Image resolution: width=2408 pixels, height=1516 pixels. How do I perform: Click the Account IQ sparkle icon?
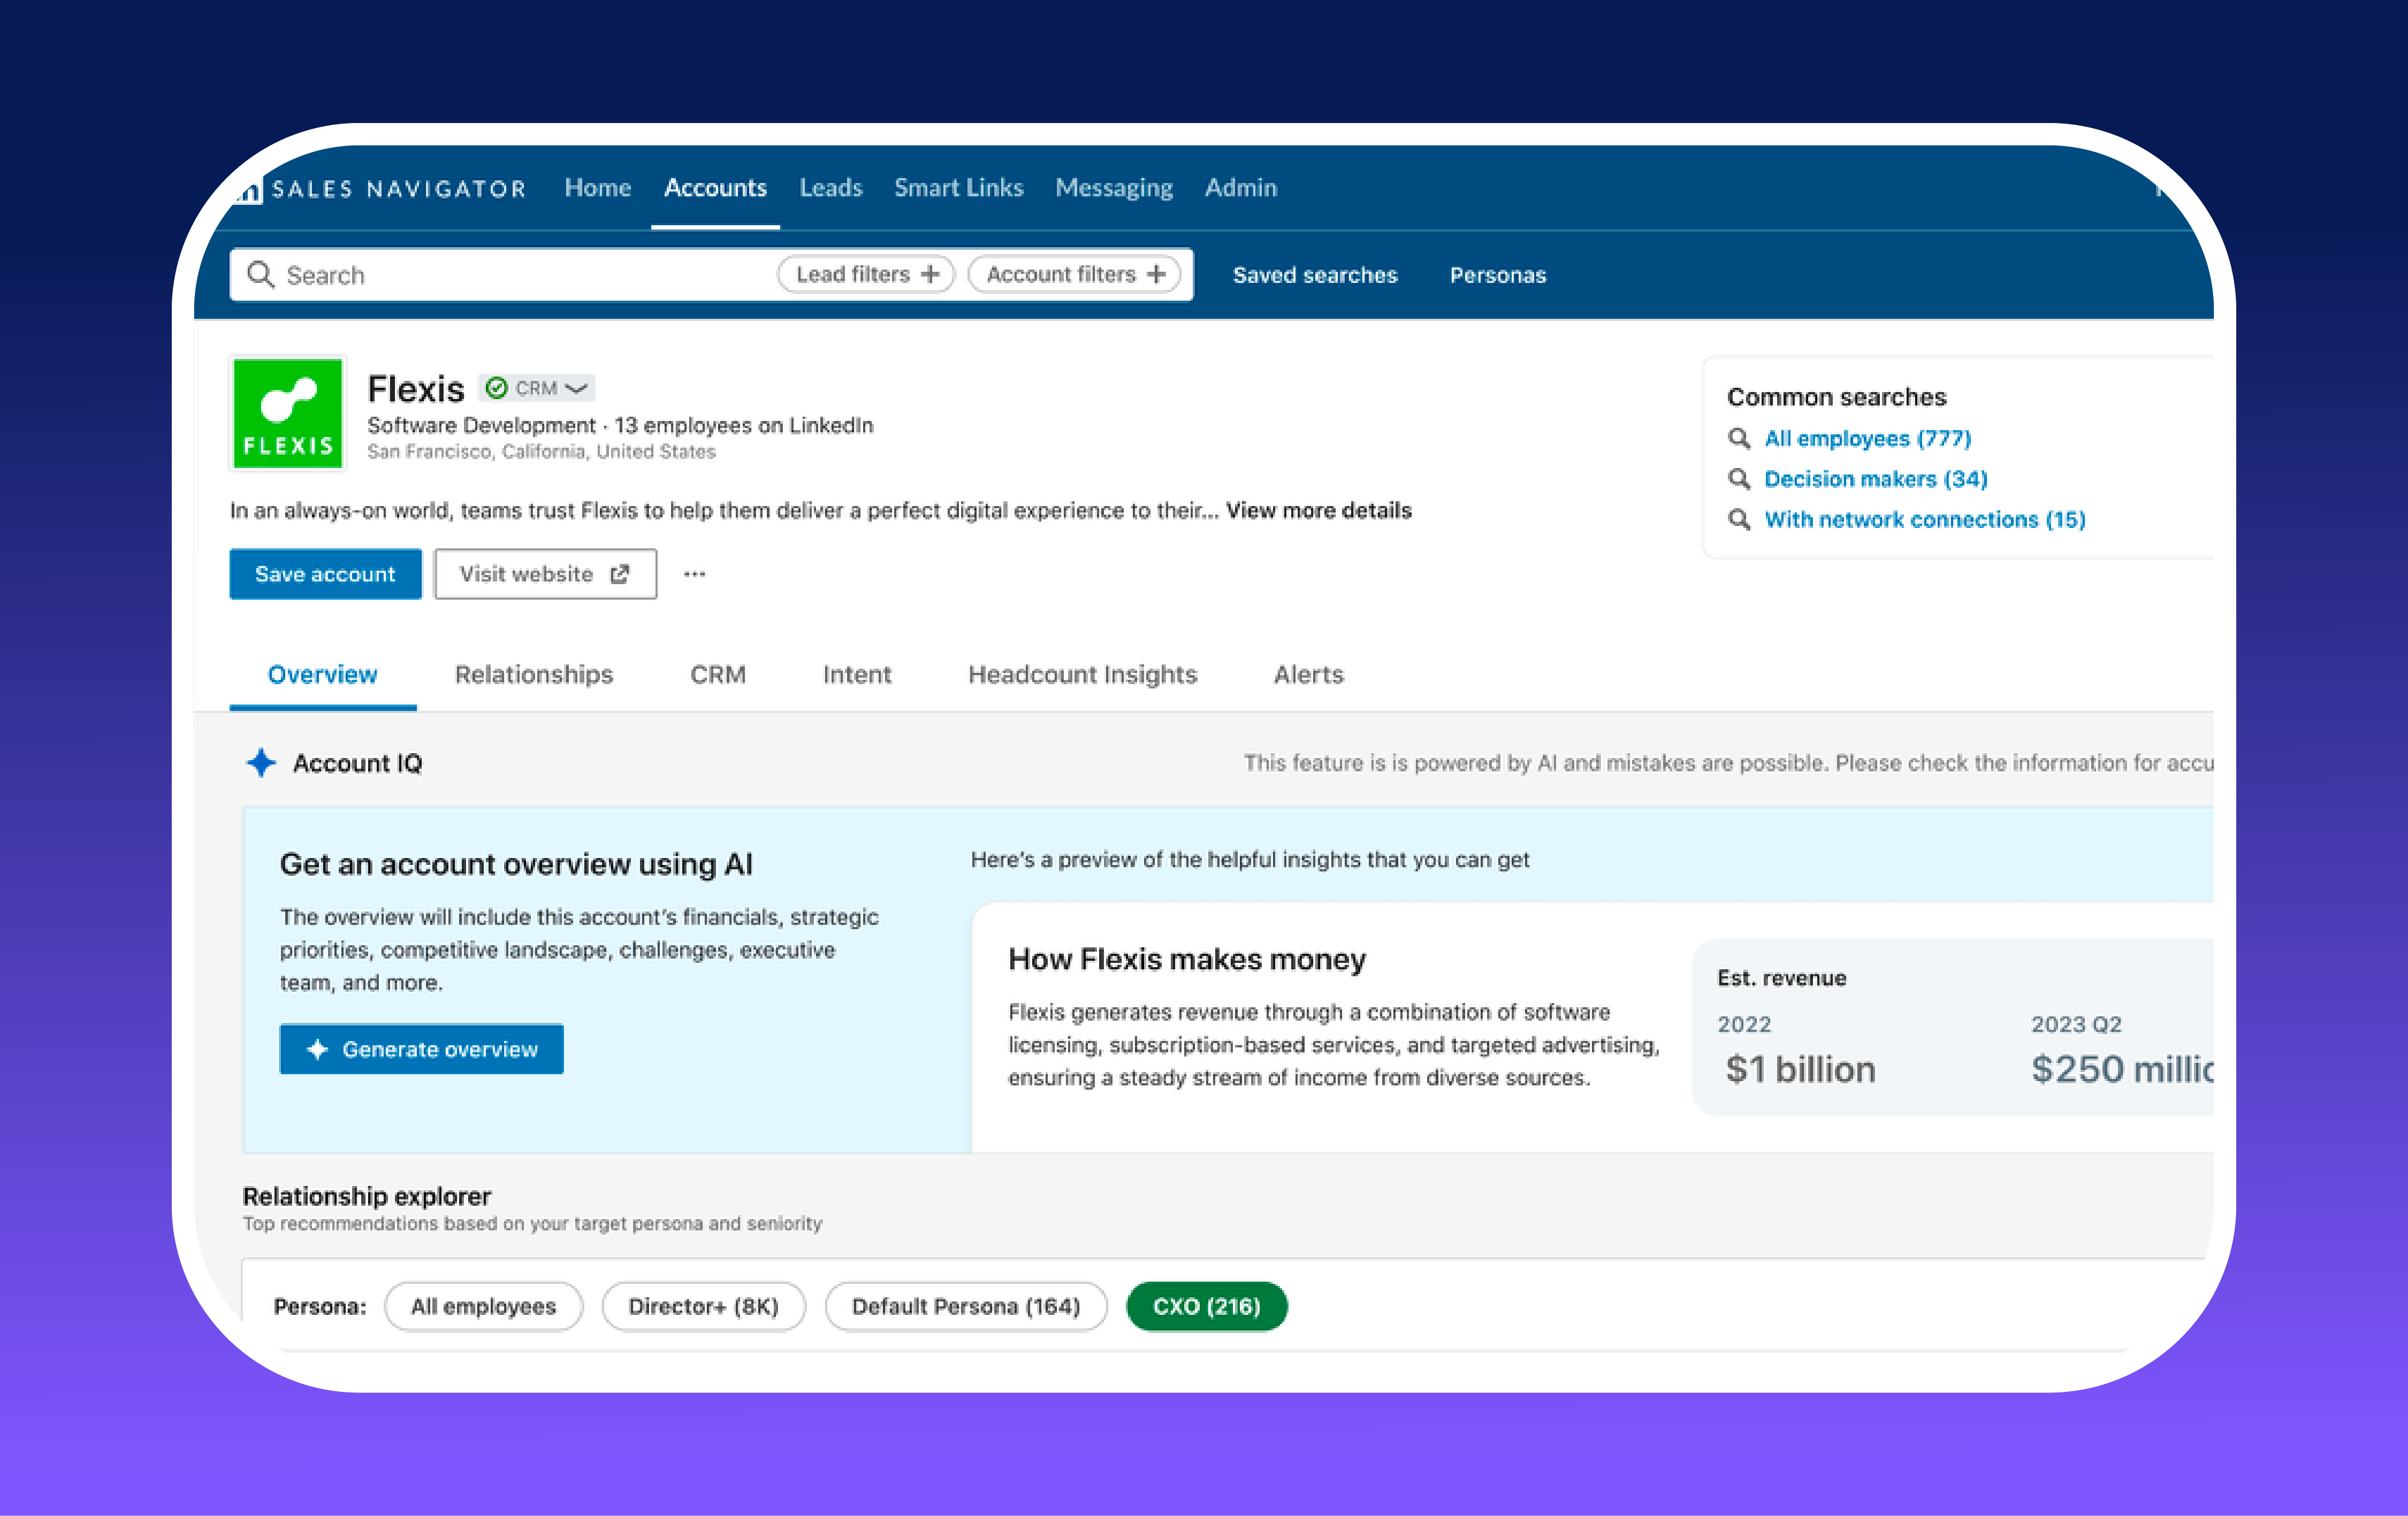click(261, 762)
